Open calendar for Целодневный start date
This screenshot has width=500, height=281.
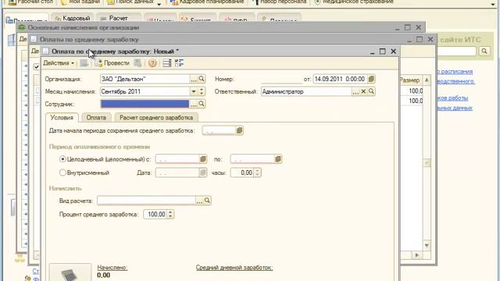(203, 159)
